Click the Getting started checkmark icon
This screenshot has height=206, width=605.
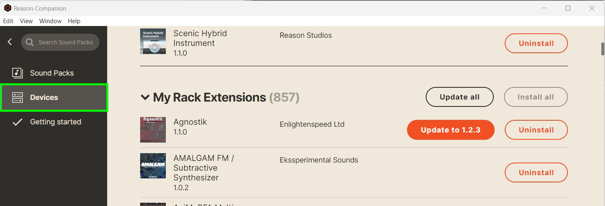pos(17,122)
